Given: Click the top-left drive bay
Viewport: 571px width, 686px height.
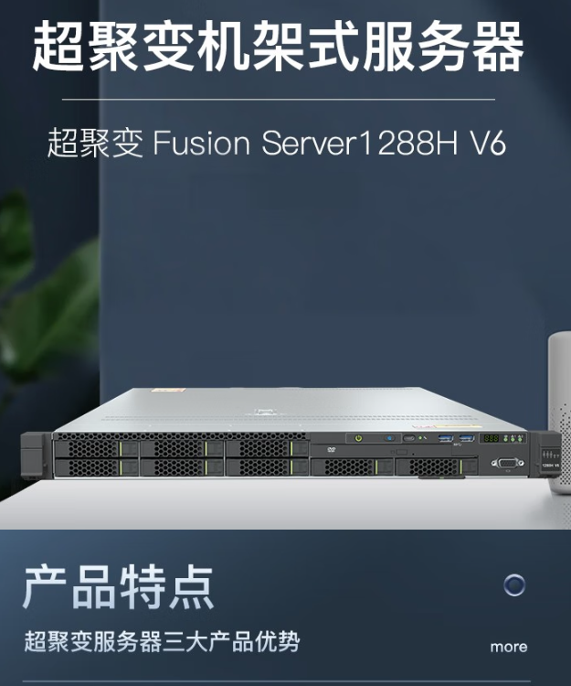Looking at the screenshot, I should (x=96, y=449).
